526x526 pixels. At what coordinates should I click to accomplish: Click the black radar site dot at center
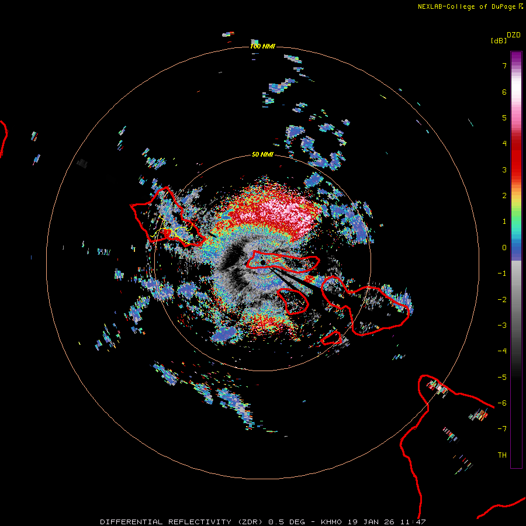tap(263, 262)
